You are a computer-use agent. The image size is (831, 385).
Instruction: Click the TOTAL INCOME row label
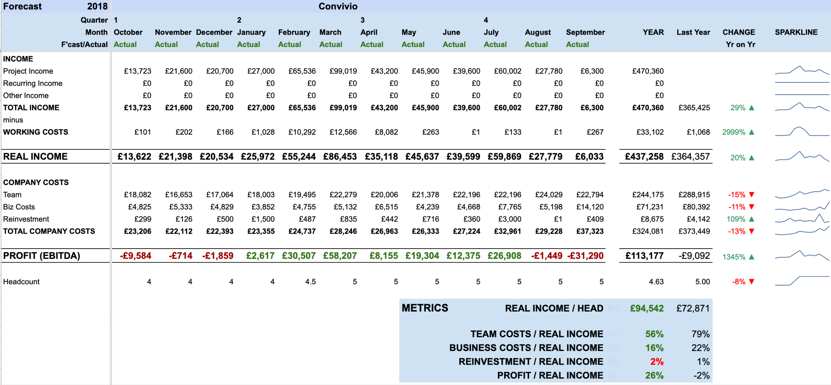tap(31, 107)
